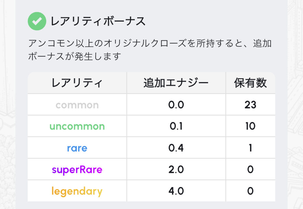Click the rare holding count 1

click(x=250, y=148)
